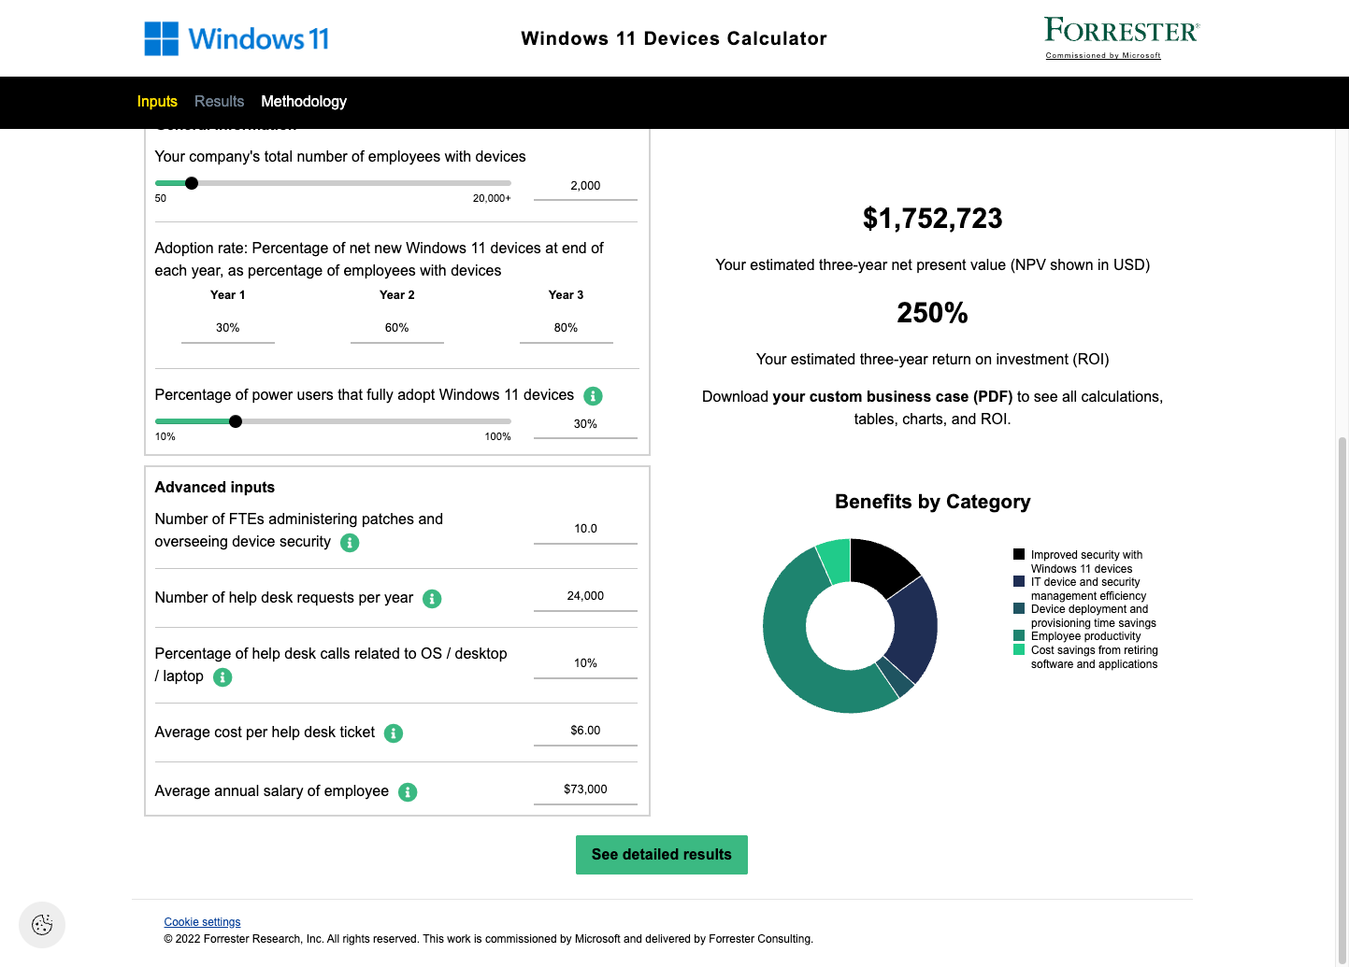This screenshot has height=967, width=1349.
Task: Click 'your custom business case (PDF)' text
Action: [x=893, y=397]
